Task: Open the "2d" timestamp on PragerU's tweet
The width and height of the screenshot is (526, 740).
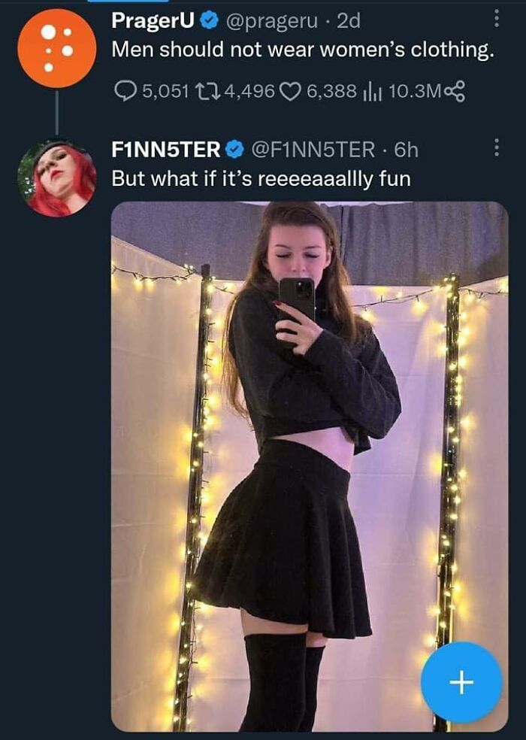Action: tap(349, 21)
